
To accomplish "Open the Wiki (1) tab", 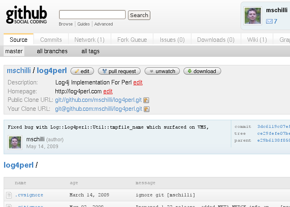I will point(257,40).
